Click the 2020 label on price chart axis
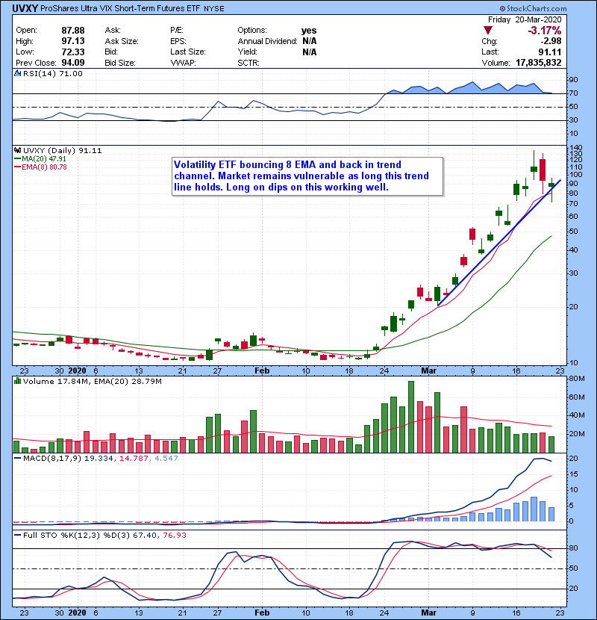The width and height of the screenshot is (597, 620). click(x=77, y=371)
